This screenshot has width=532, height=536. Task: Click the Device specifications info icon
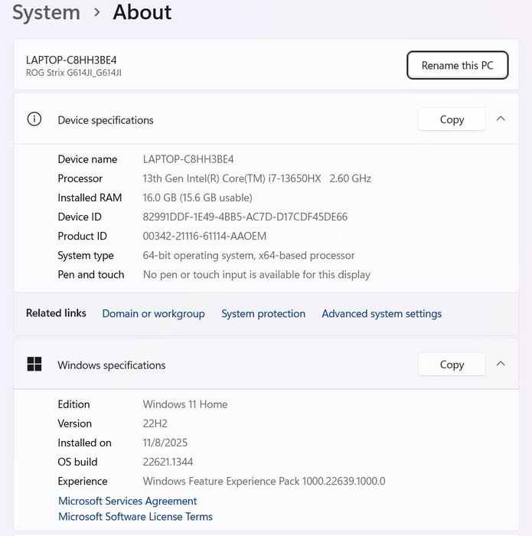34,119
